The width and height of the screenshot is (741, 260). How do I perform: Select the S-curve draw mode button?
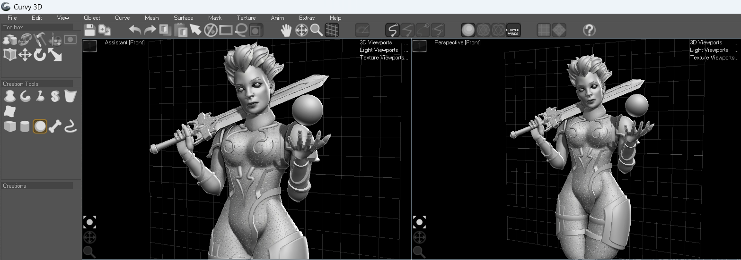392,30
